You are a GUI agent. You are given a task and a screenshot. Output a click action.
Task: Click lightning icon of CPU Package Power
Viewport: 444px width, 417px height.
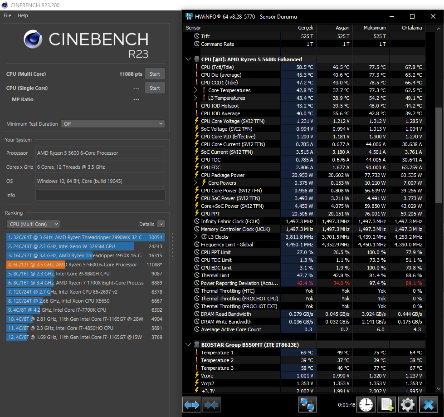197,175
